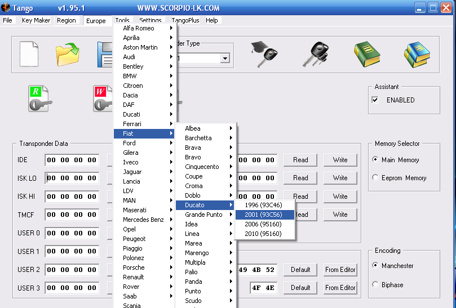456x308 pixels.
Task: Open the Transponder Type dropdown arrow
Action: (225, 59)
